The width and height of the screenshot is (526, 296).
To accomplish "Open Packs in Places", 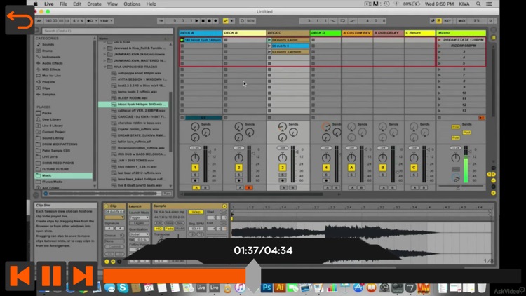I will [x=46, y=113].
